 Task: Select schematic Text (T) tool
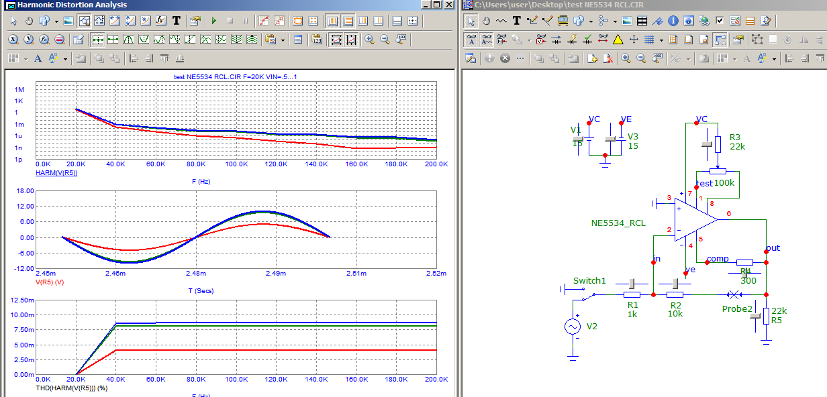516,21
